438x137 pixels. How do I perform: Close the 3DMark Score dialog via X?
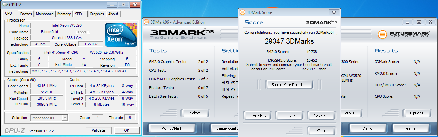pos(334,12)
